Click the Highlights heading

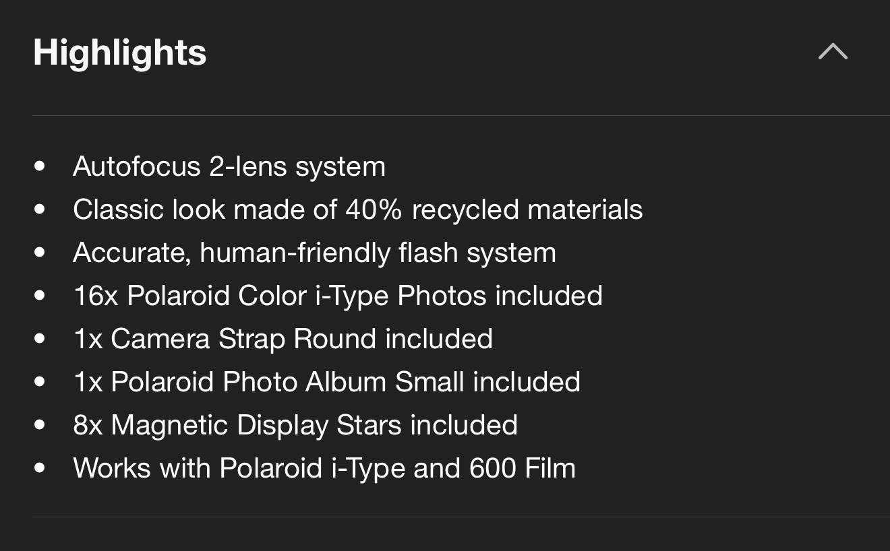tap(120, 52)
